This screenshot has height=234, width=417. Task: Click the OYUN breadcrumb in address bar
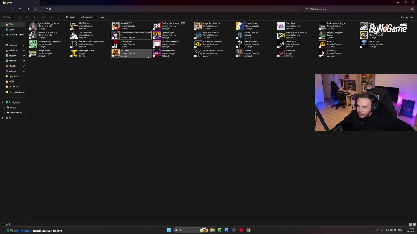[48, 9]
